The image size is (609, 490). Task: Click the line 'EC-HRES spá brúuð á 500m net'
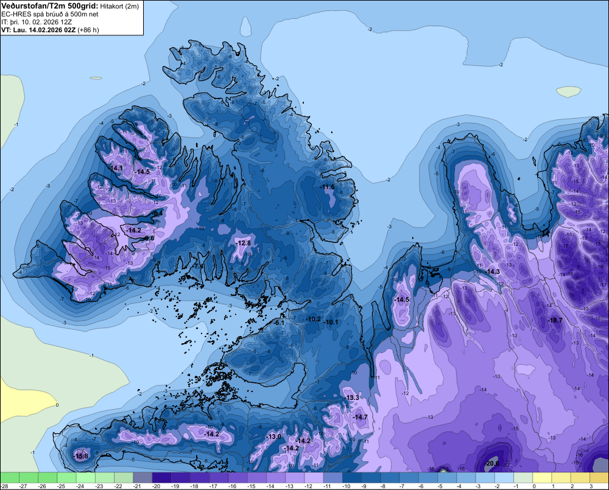[x=50, y=14]
